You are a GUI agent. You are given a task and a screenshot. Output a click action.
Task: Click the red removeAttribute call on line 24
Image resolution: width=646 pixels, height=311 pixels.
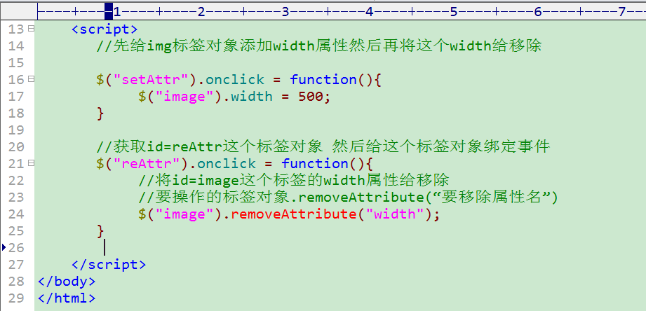tap(294, 214)
